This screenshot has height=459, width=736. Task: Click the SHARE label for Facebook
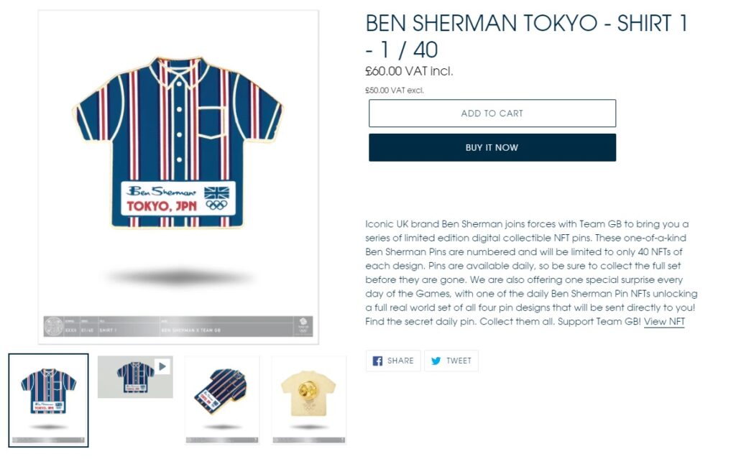[x=400, y=361]
